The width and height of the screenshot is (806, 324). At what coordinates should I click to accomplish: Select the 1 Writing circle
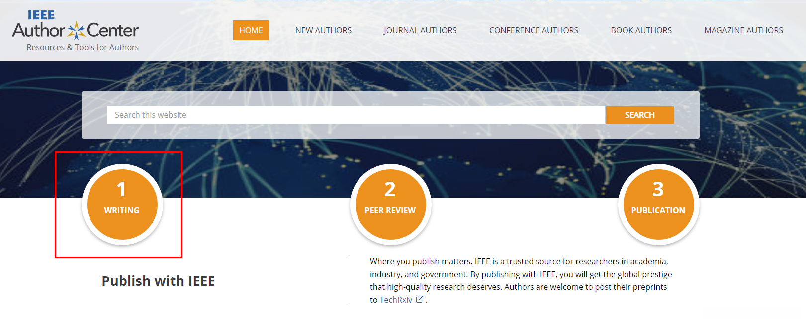tap(122, 205)
